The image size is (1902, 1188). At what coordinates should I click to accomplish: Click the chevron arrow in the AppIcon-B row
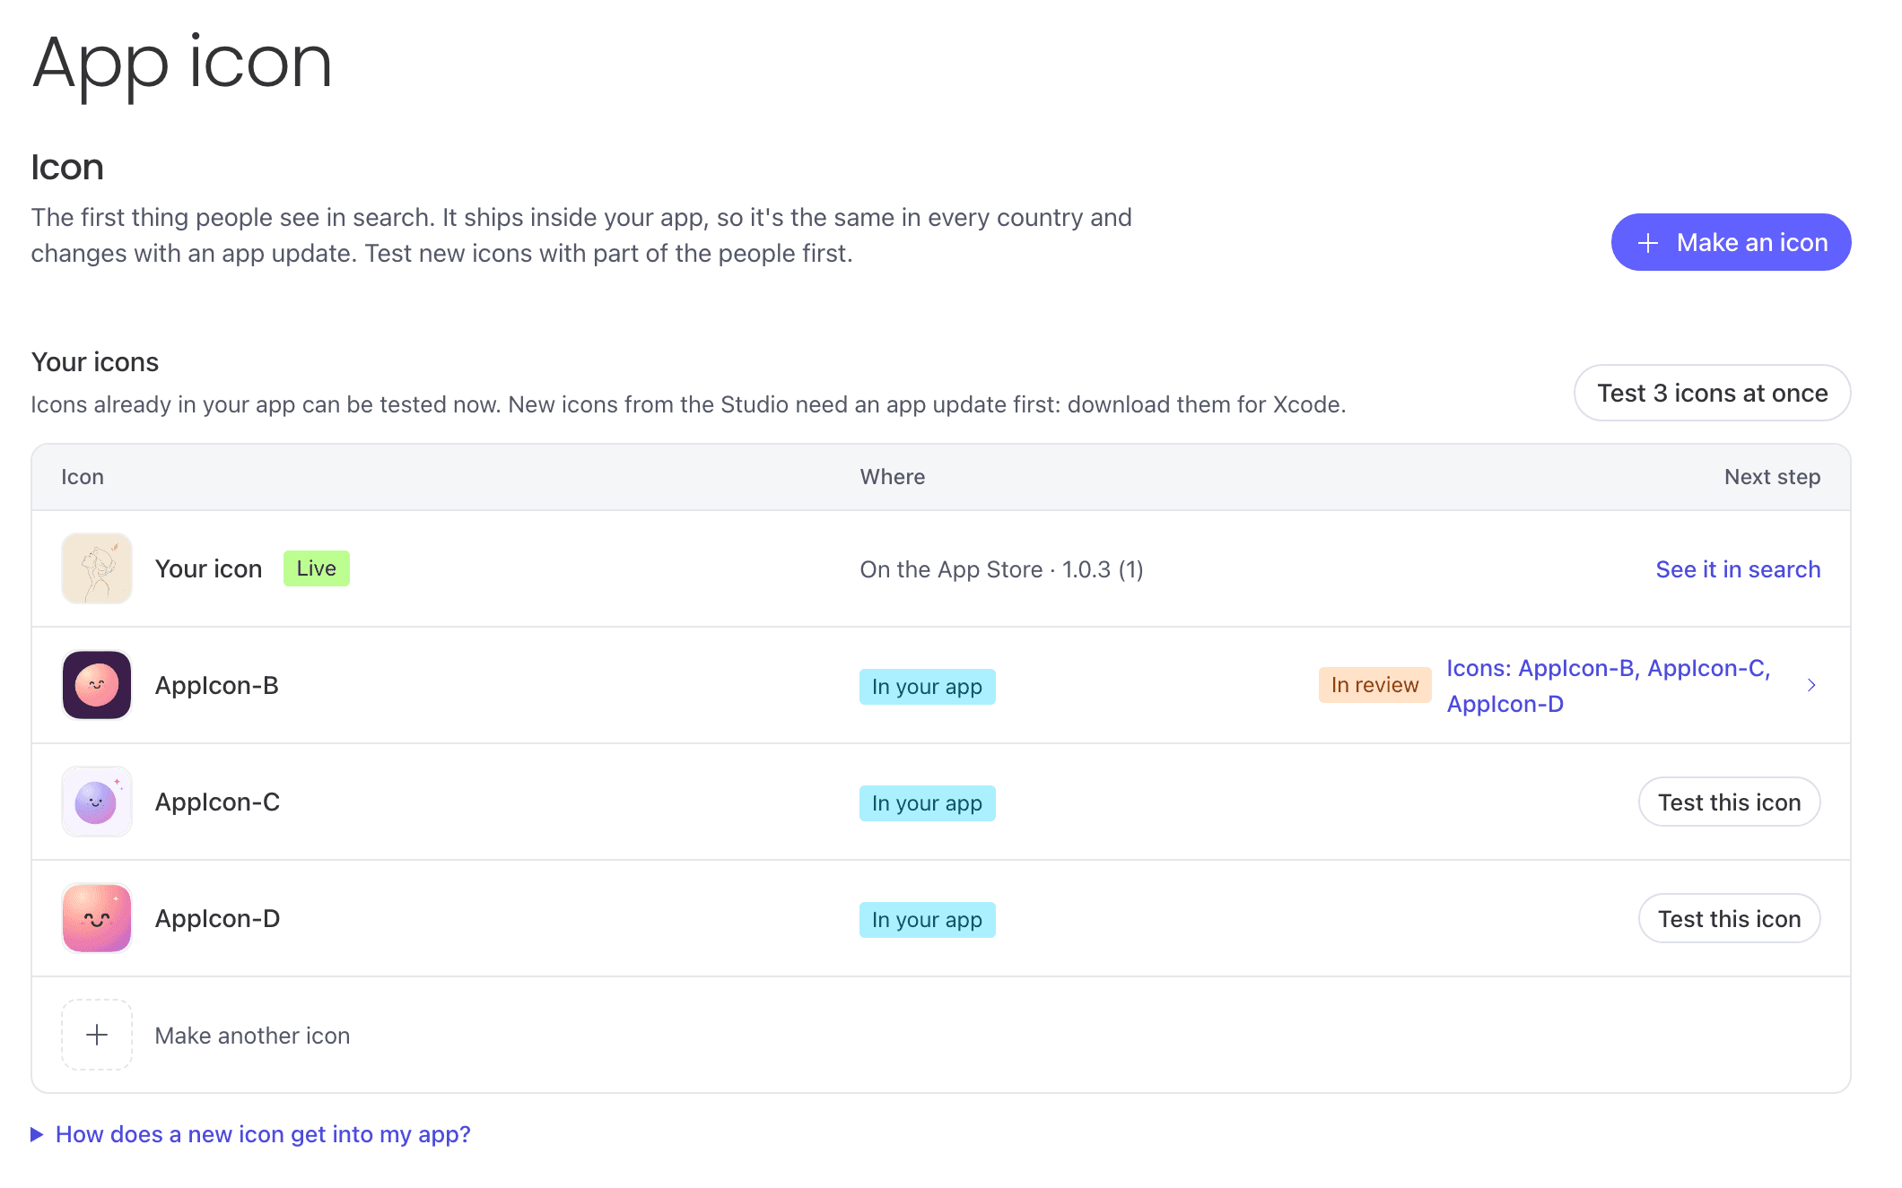point(1811,685)
